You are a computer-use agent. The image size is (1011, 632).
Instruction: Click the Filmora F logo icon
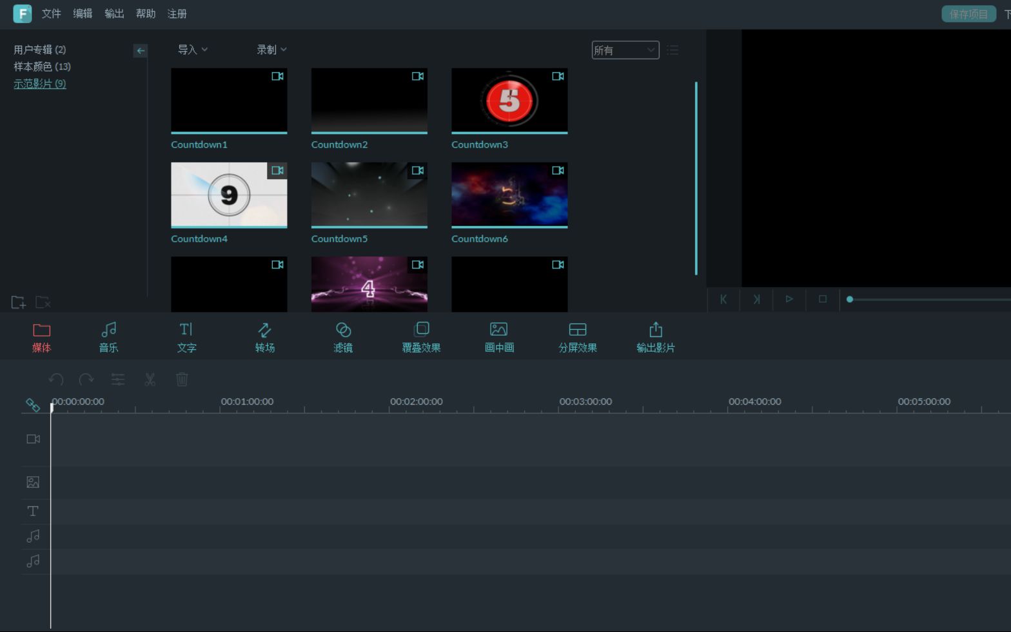[23, 14]
